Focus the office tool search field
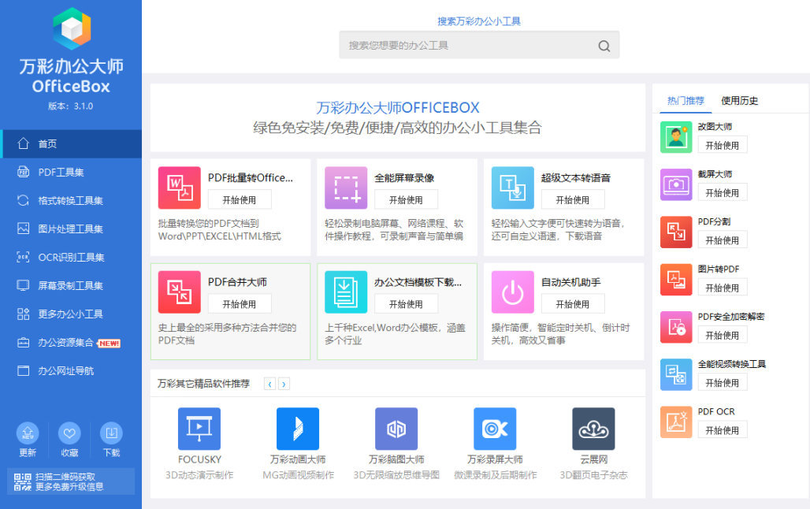The width and height of the screenshot is (810, 509). (479, 46)
